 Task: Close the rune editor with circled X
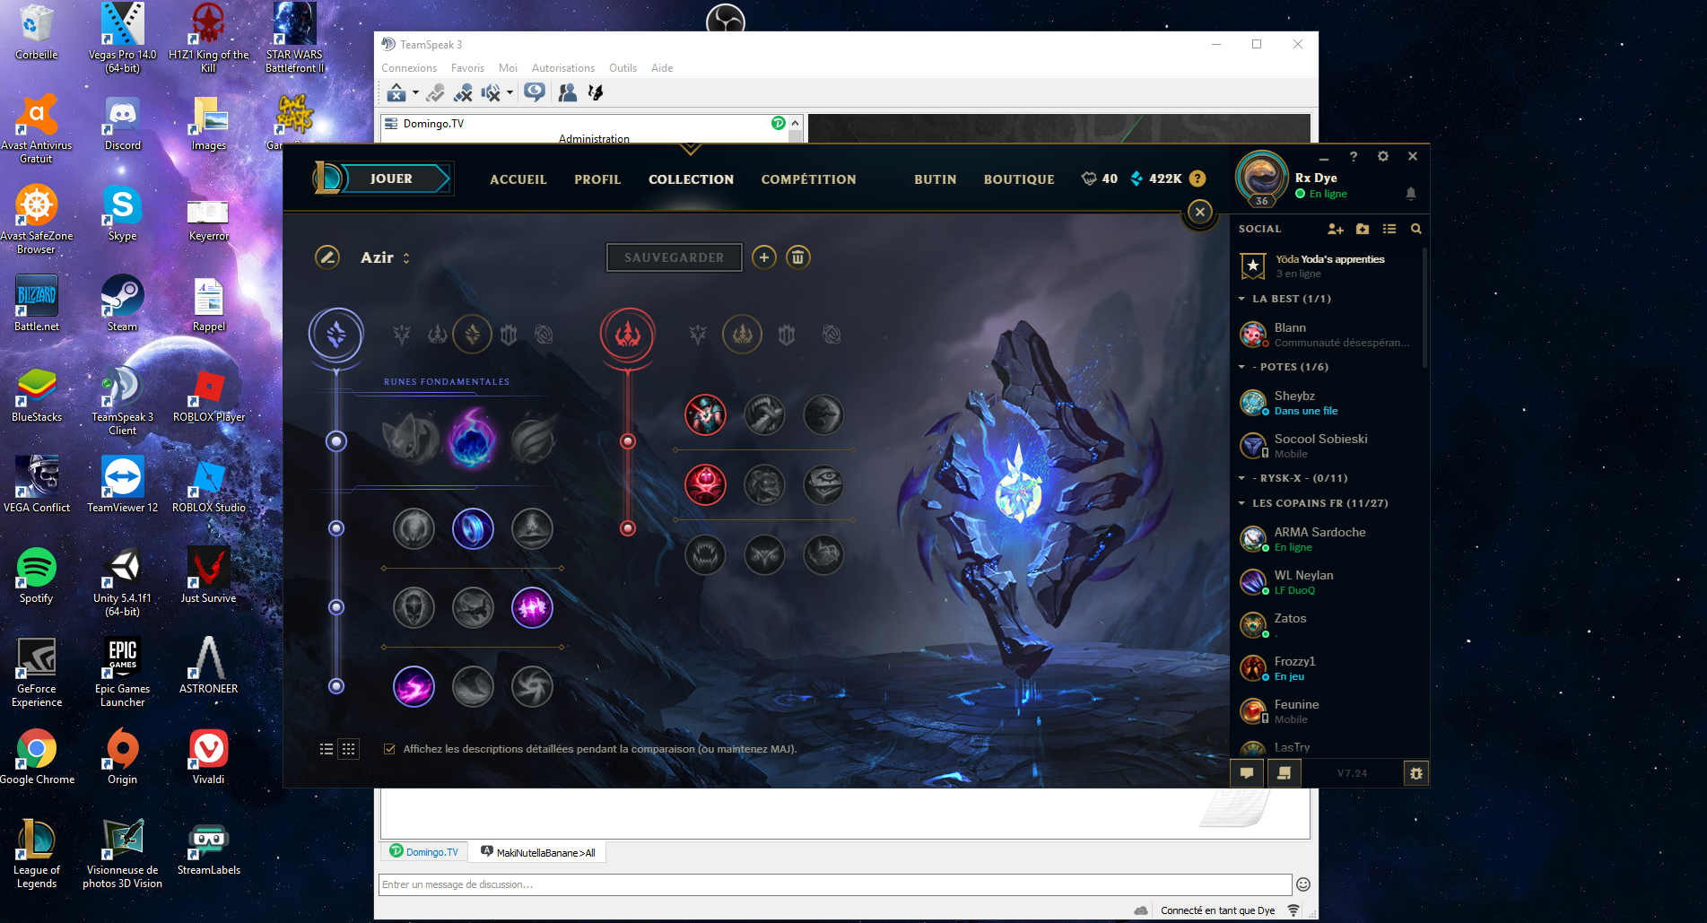point(1199,212)
